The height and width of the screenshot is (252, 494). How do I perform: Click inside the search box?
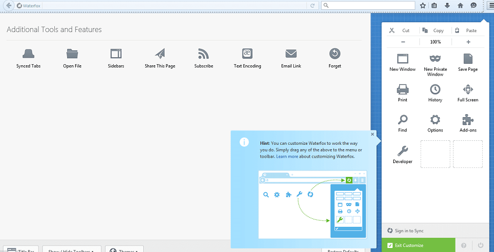[x=368, y=5]
